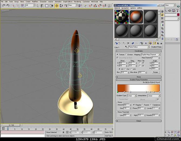Activate the Unlink Selection tool
Viewport: 181px width, 141px height.
[18, 6]
